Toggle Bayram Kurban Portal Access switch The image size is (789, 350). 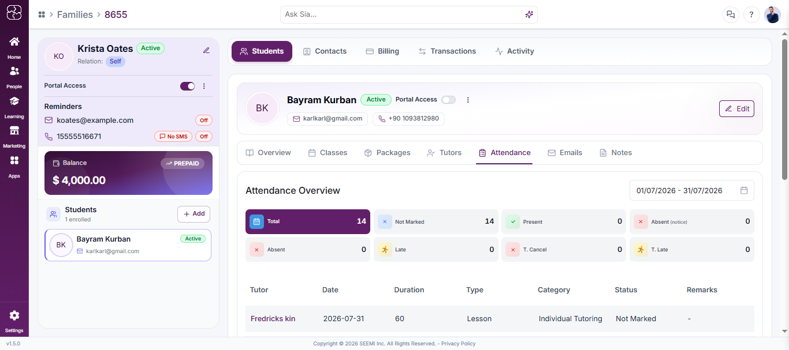[x=448, y=100]
